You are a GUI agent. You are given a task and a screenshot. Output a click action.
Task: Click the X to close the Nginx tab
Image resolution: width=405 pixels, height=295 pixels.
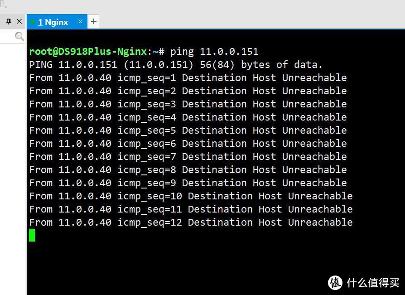pos(80,21)
